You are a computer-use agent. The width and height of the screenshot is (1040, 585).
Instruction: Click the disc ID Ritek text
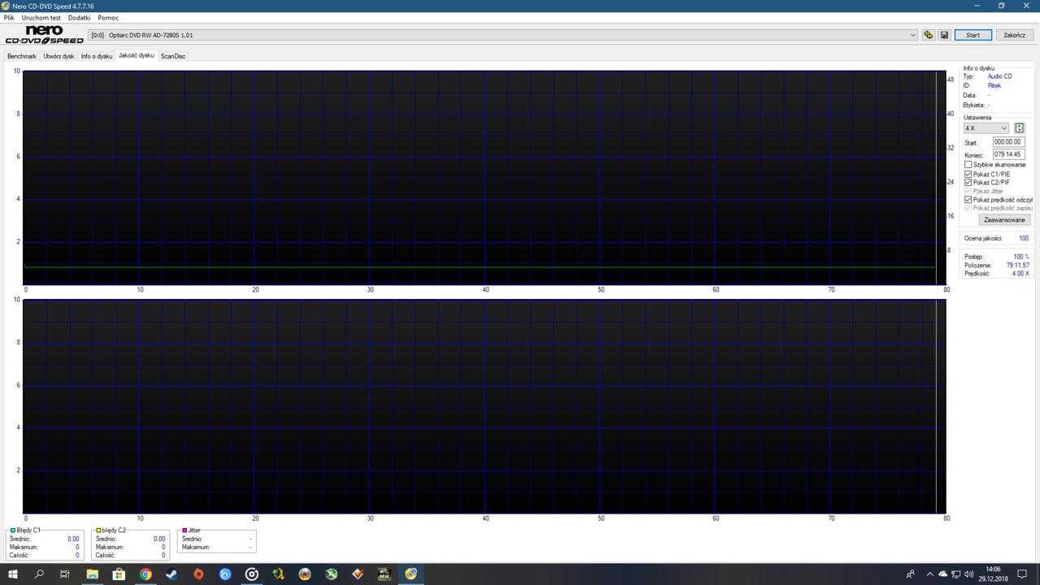[x=994, y=85]
